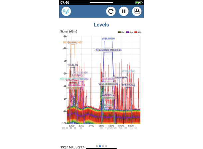Screen dimensions: 203x149
Task: Click the Cur legend color swatch
Action: point(119,32)
